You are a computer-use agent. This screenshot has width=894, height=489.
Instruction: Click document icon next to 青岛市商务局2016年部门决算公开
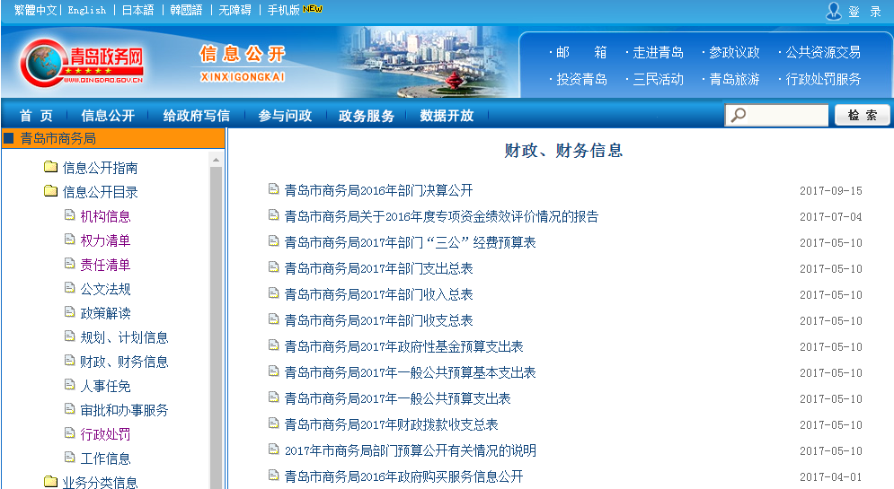(x=274, y=189)
